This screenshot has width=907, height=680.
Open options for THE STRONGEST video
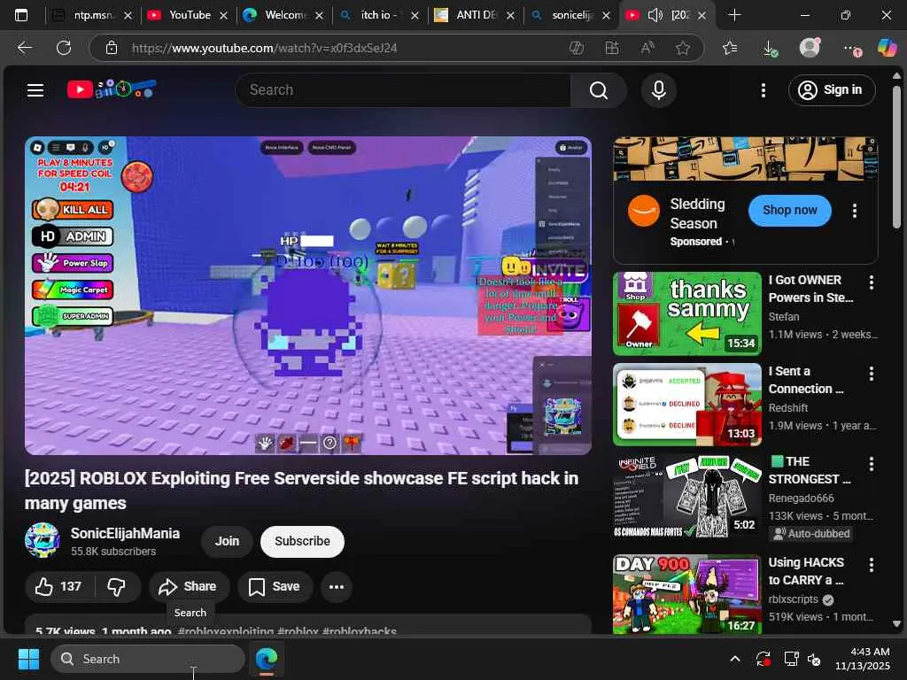(x=872, y=464)
